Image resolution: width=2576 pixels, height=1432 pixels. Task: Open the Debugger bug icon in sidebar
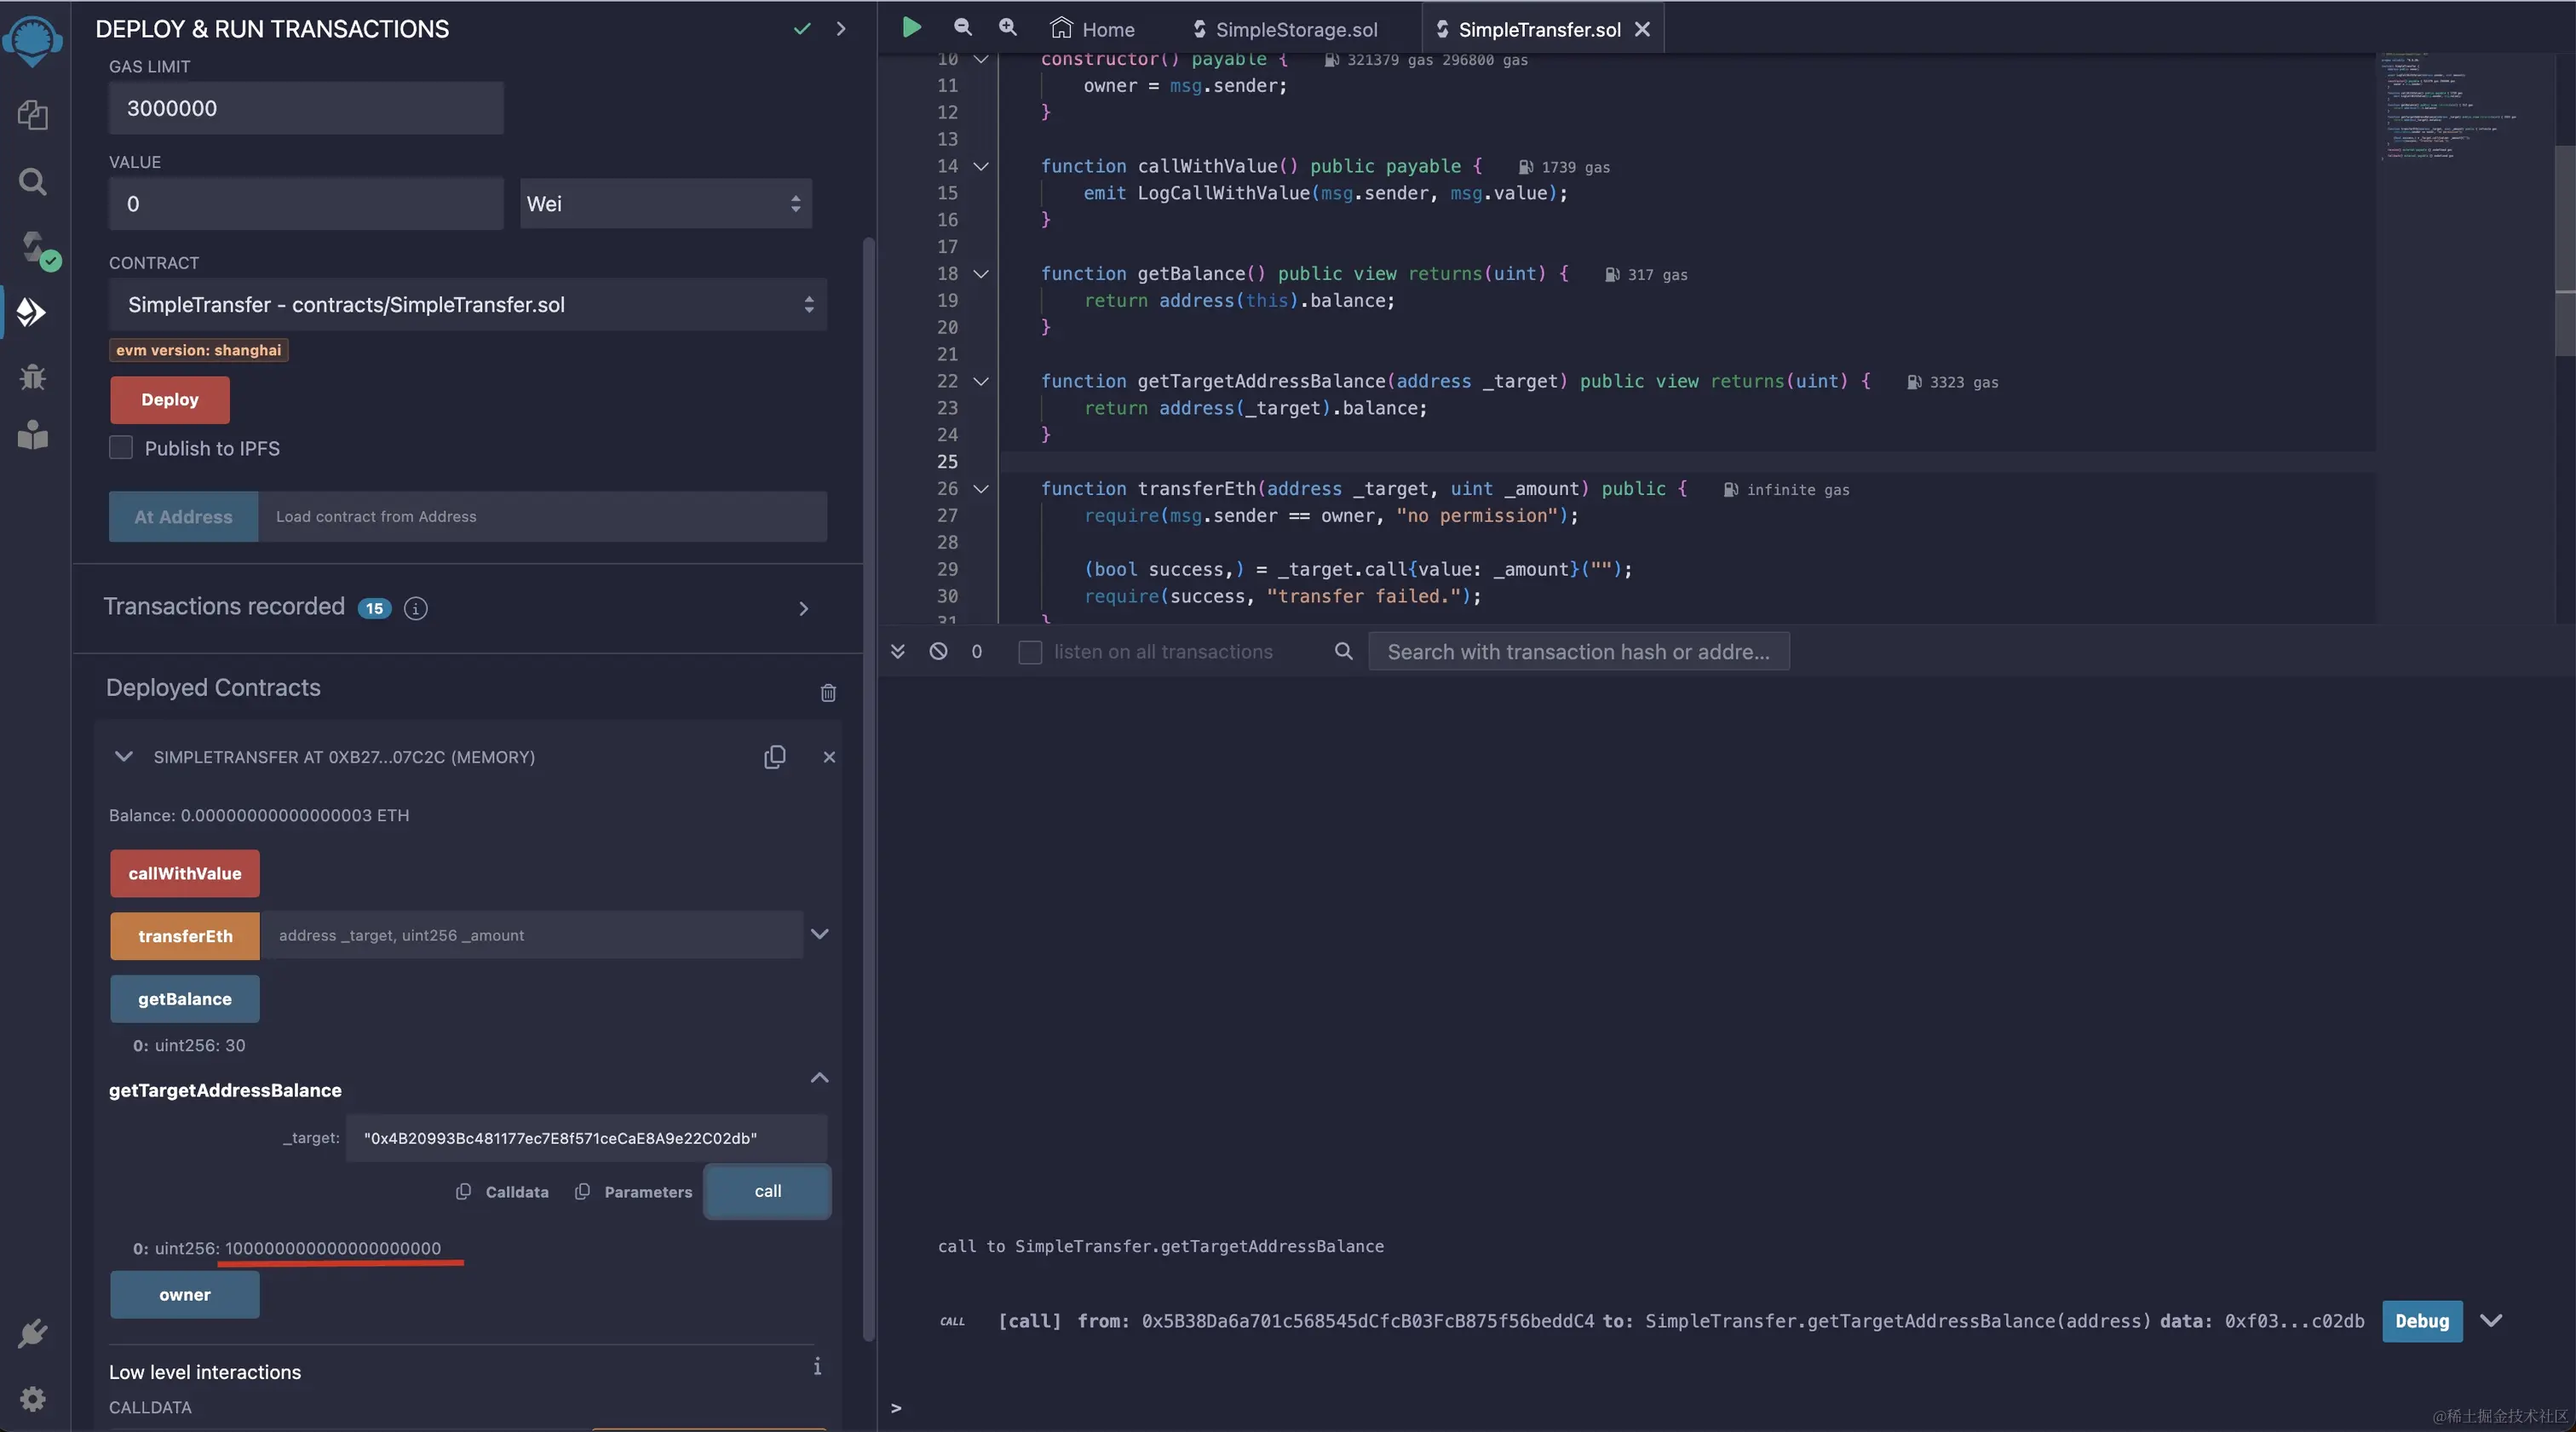point(33,377)
